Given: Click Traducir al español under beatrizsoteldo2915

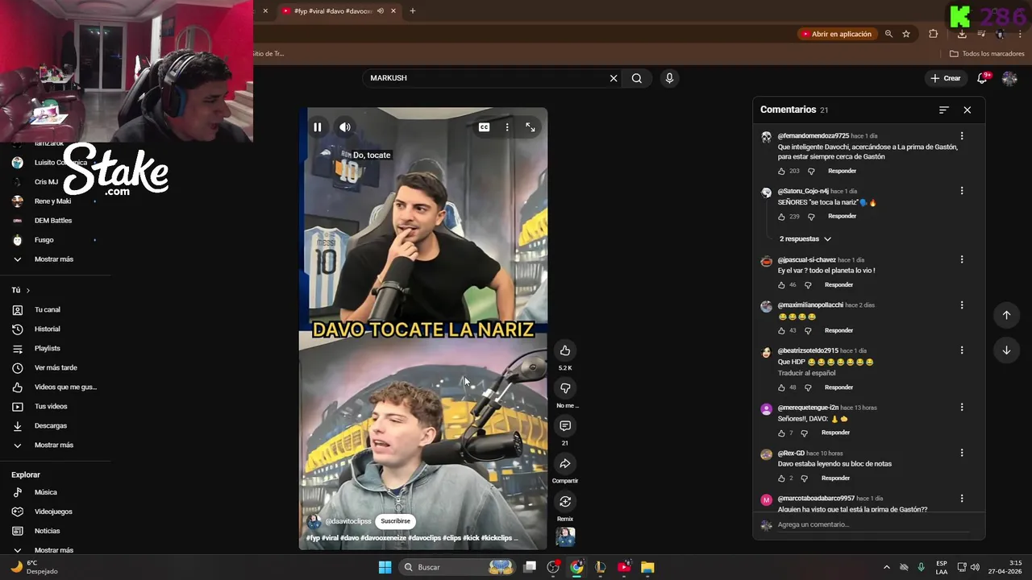Looking at the screenshot, I should (805, 373).
